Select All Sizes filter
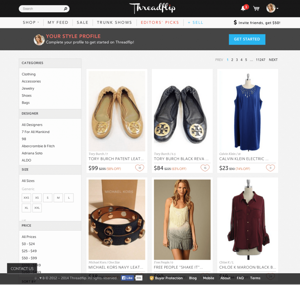This screenshot has height=285, width=300. tap(28, 181)
